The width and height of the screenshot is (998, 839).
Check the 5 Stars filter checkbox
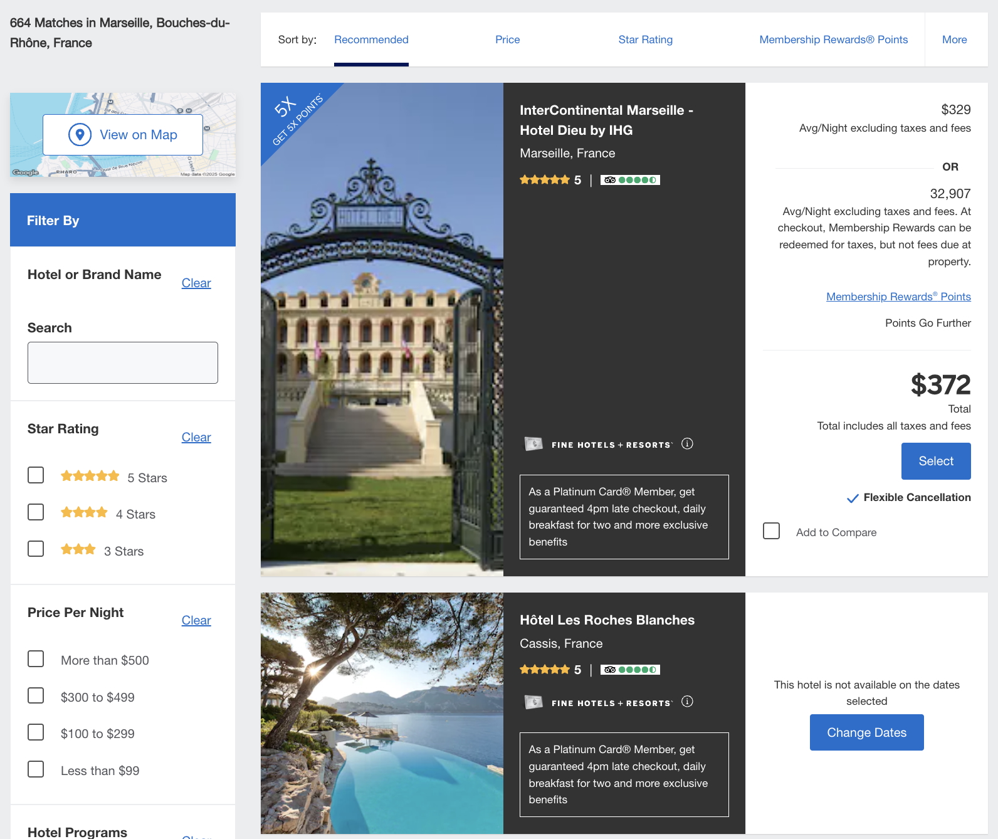(x=36, y=475)
